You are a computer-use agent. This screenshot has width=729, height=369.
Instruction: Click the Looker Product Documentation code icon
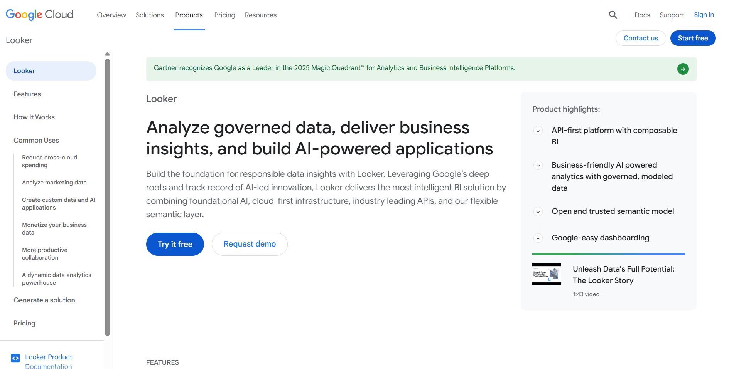click(x=15, y=358)
